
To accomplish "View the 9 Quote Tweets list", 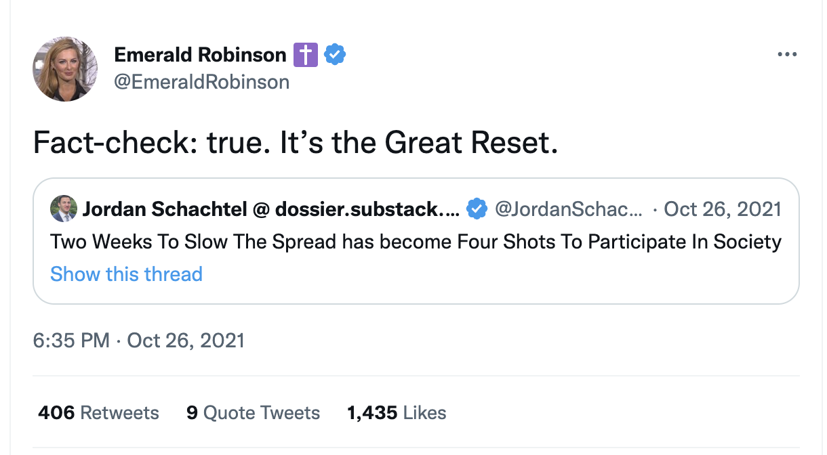I will (x=253, y=413).
